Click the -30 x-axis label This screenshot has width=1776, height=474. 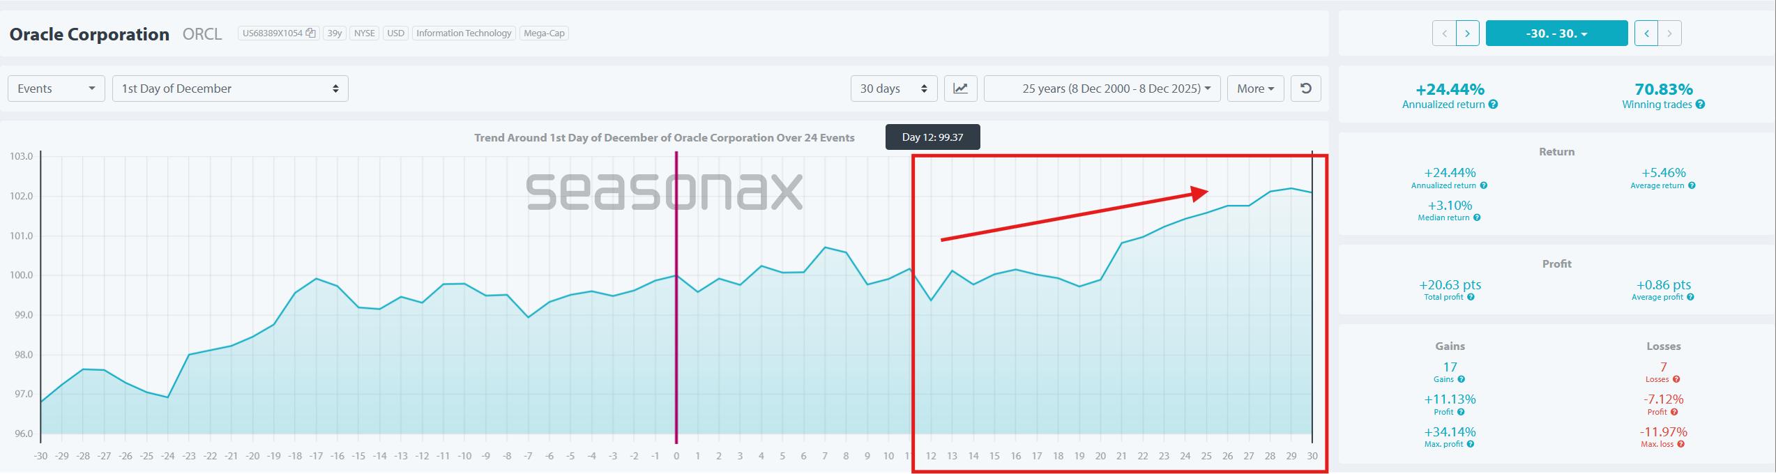pos(41,456)
